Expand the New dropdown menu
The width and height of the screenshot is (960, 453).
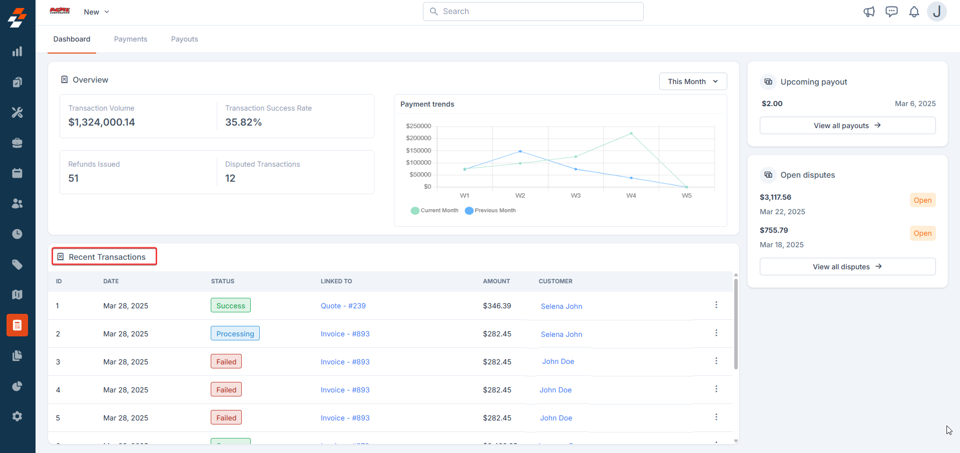point(96,12)
